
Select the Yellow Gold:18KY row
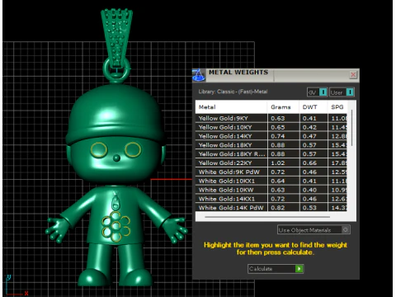pyautogui.click(x=271, y=145)
